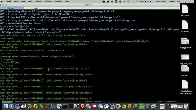Click the Snapshot button
The width and height of the screenshot is (196, 110).
tap(89, 102)
